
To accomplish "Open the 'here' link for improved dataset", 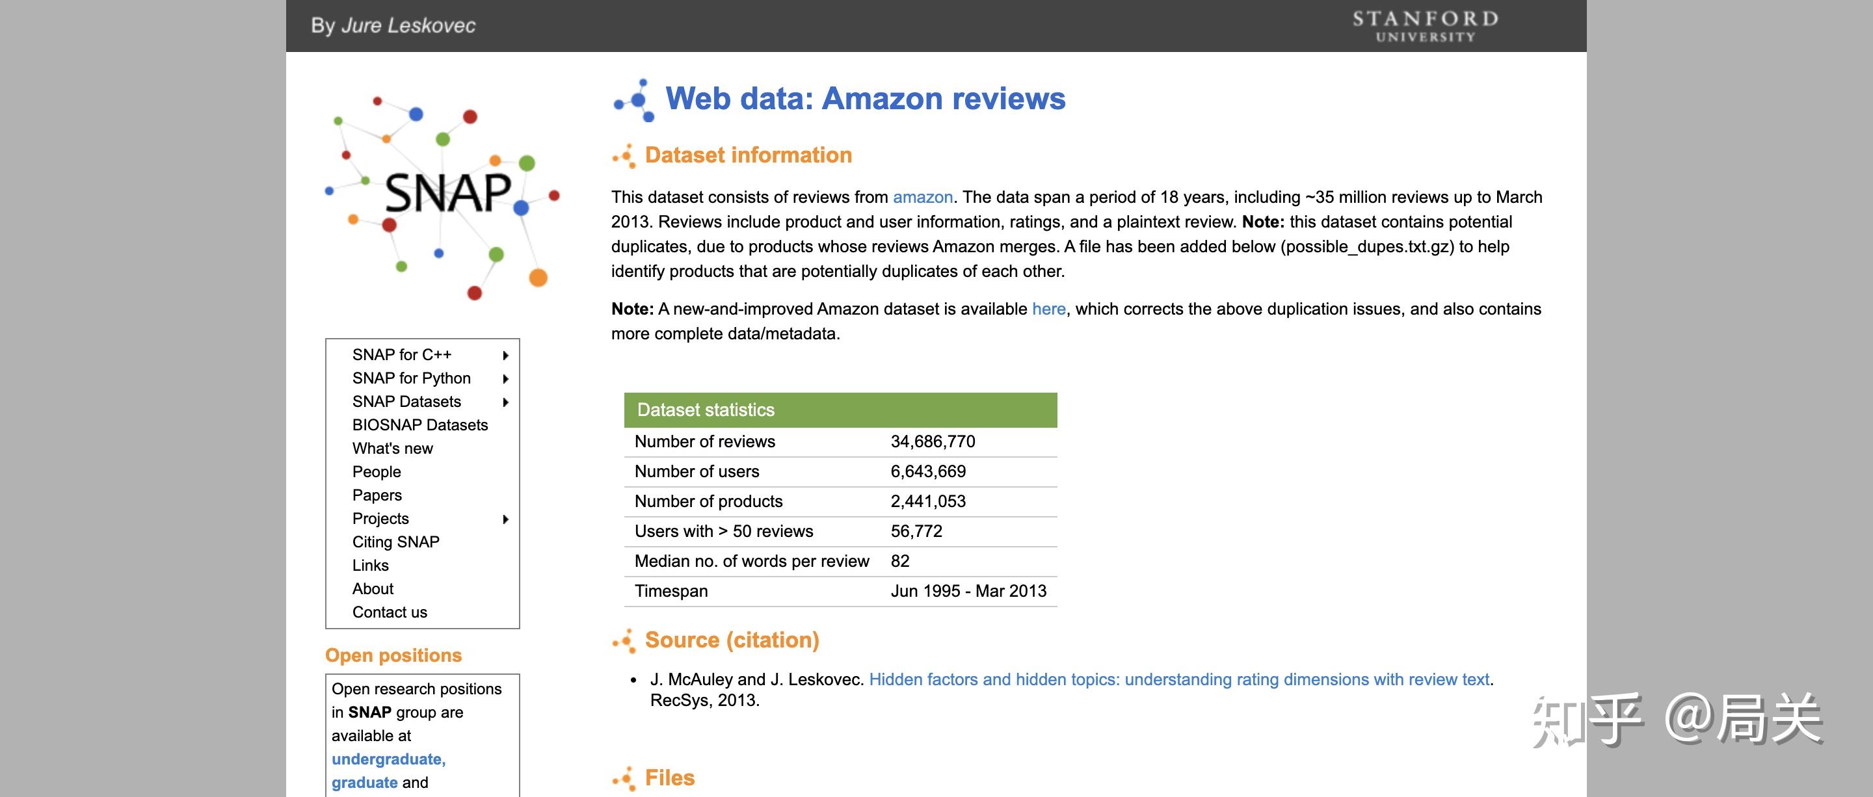I will pos(1048,309).
